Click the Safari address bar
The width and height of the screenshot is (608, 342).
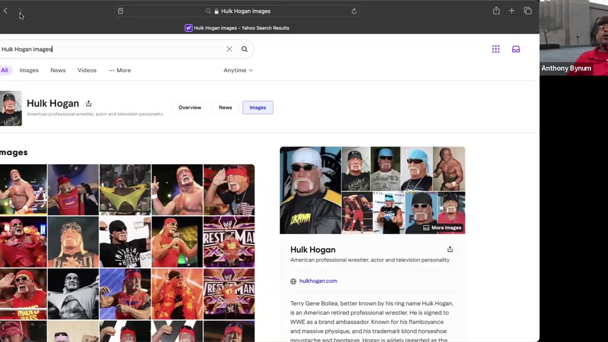[x=237, y=11]
